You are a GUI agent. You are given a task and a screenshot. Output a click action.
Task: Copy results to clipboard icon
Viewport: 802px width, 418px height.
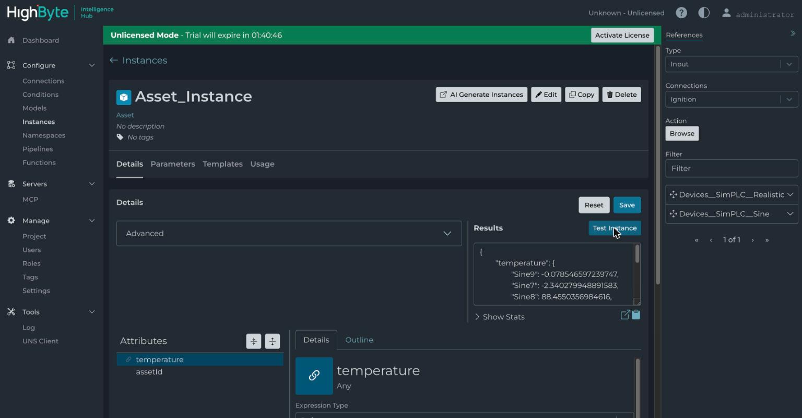point(636,315)
